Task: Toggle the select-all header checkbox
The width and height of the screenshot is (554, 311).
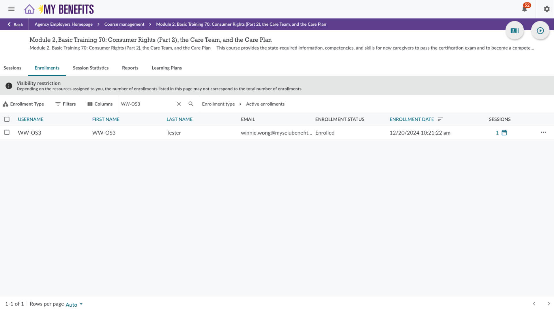Action: (7, 119)
